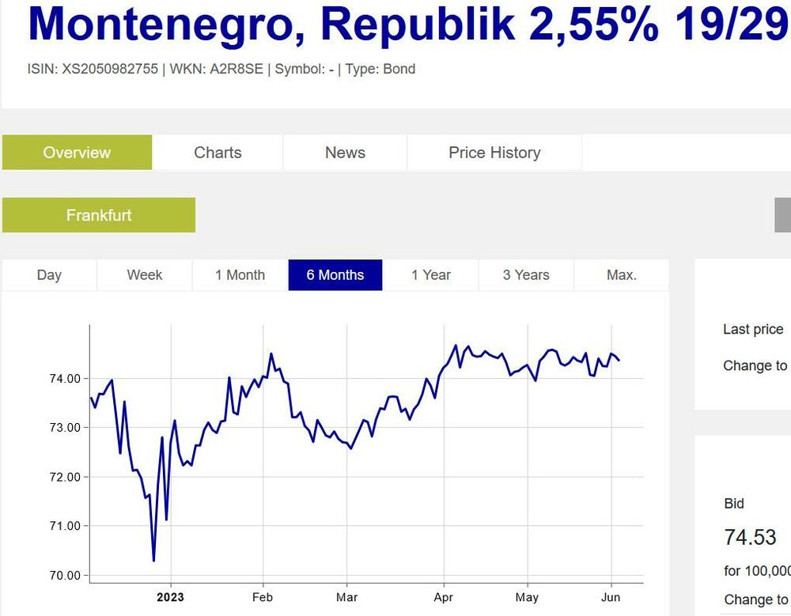791x616 pixels.
Task: Switch to the Charts tab
Action: point(218,153)
